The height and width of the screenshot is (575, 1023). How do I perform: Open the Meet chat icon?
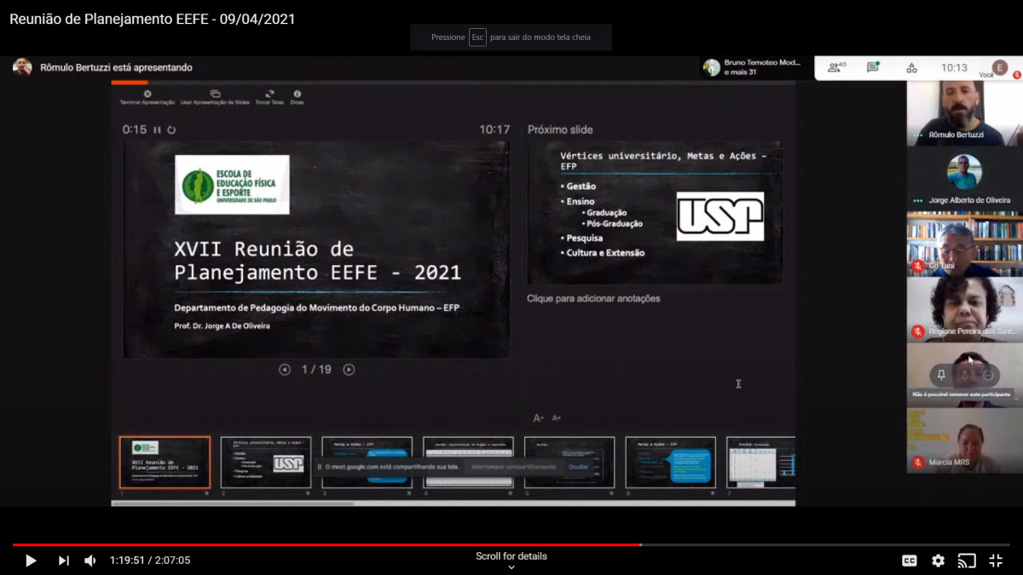[x=873, y=67]
